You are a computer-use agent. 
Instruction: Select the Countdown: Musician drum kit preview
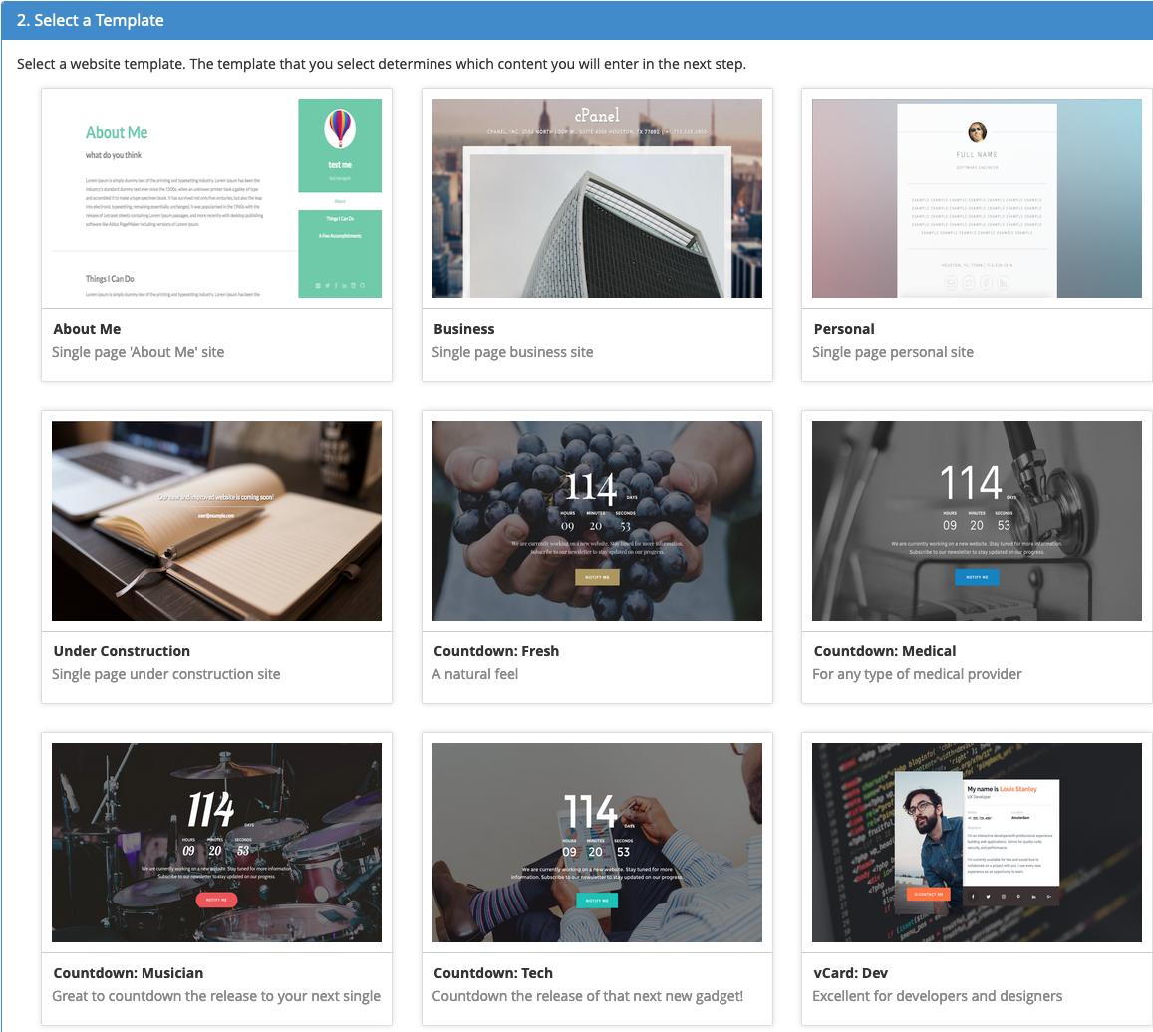pyautogui.click(x=216, y=842)
